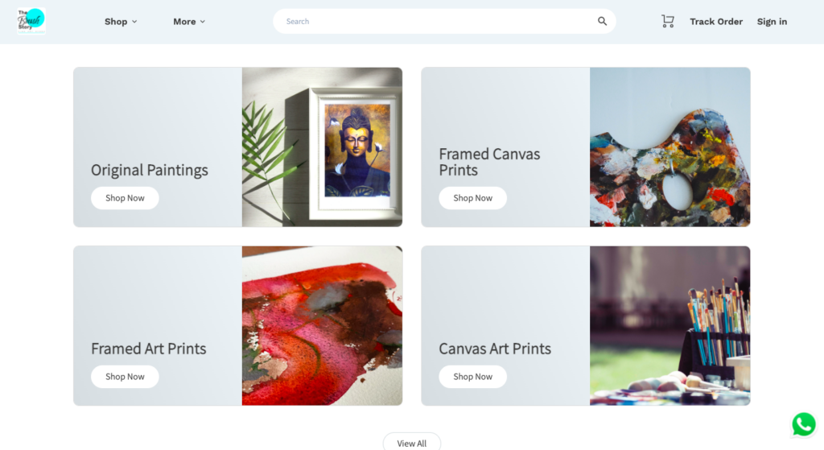Focus the Search input field

pyautogui.click(x=439, y=21)
